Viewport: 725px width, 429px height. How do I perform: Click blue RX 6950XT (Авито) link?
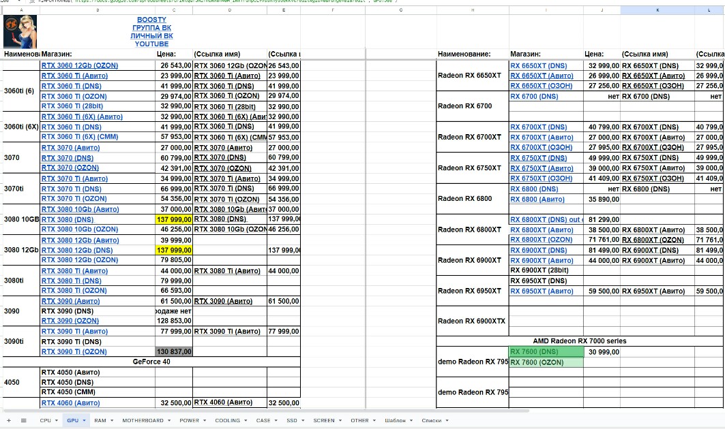(542, 291)
